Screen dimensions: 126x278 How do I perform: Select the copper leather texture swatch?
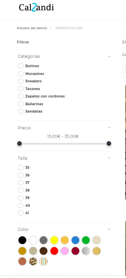(x=22, y=261)
